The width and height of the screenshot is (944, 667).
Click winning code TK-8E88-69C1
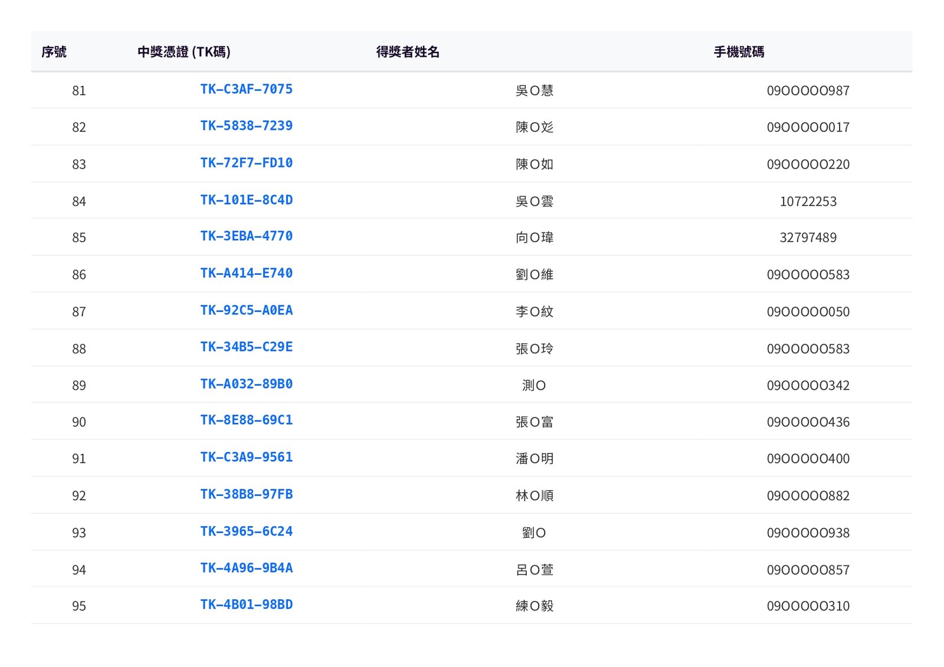pyautogui.click(x=246, y=420)
